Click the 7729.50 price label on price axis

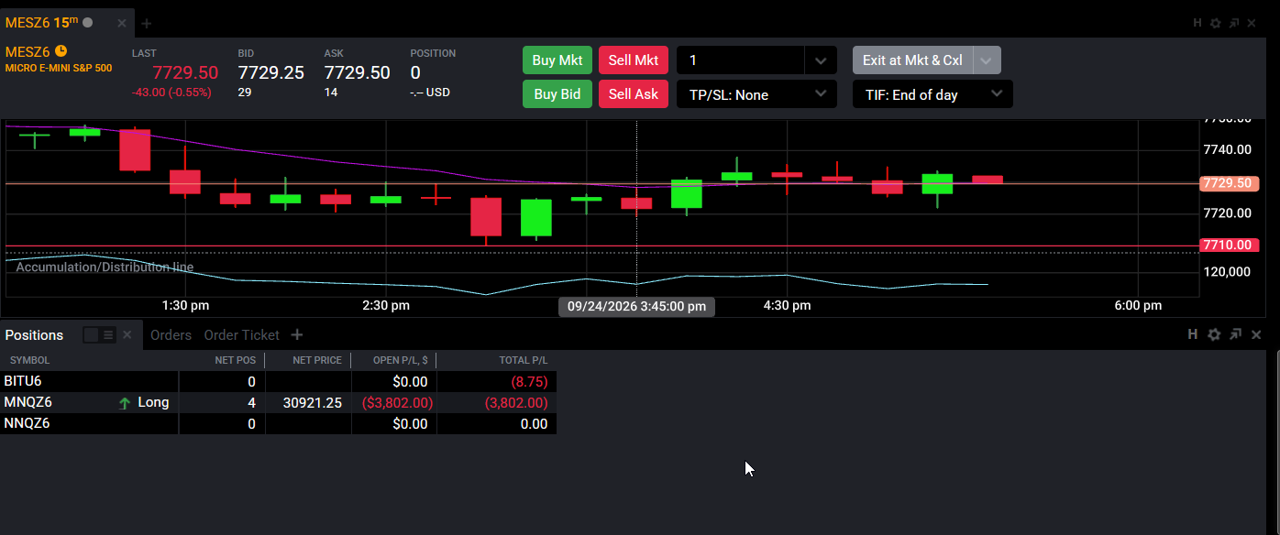point(1230,183)
